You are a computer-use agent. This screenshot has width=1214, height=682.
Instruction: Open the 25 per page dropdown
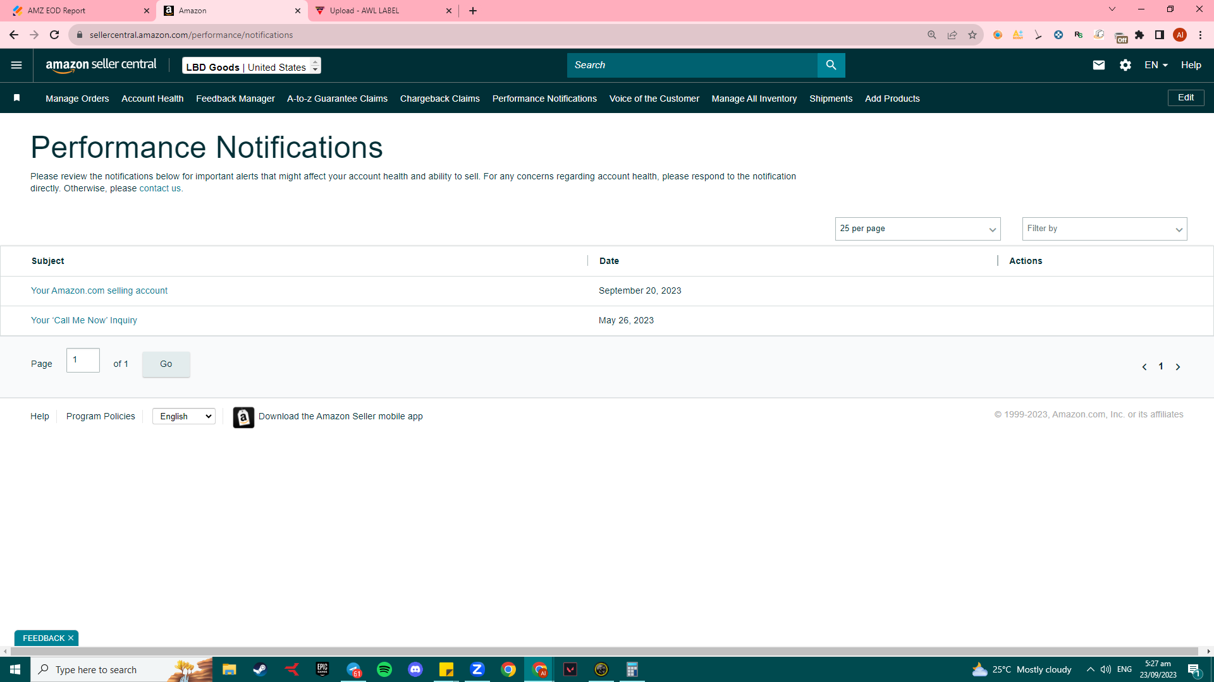point(917,229)
